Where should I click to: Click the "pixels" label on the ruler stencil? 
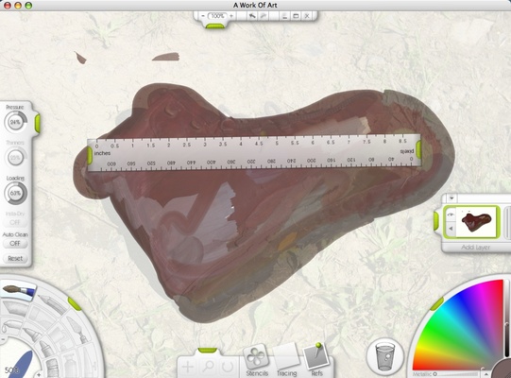[x=407, y=151]
